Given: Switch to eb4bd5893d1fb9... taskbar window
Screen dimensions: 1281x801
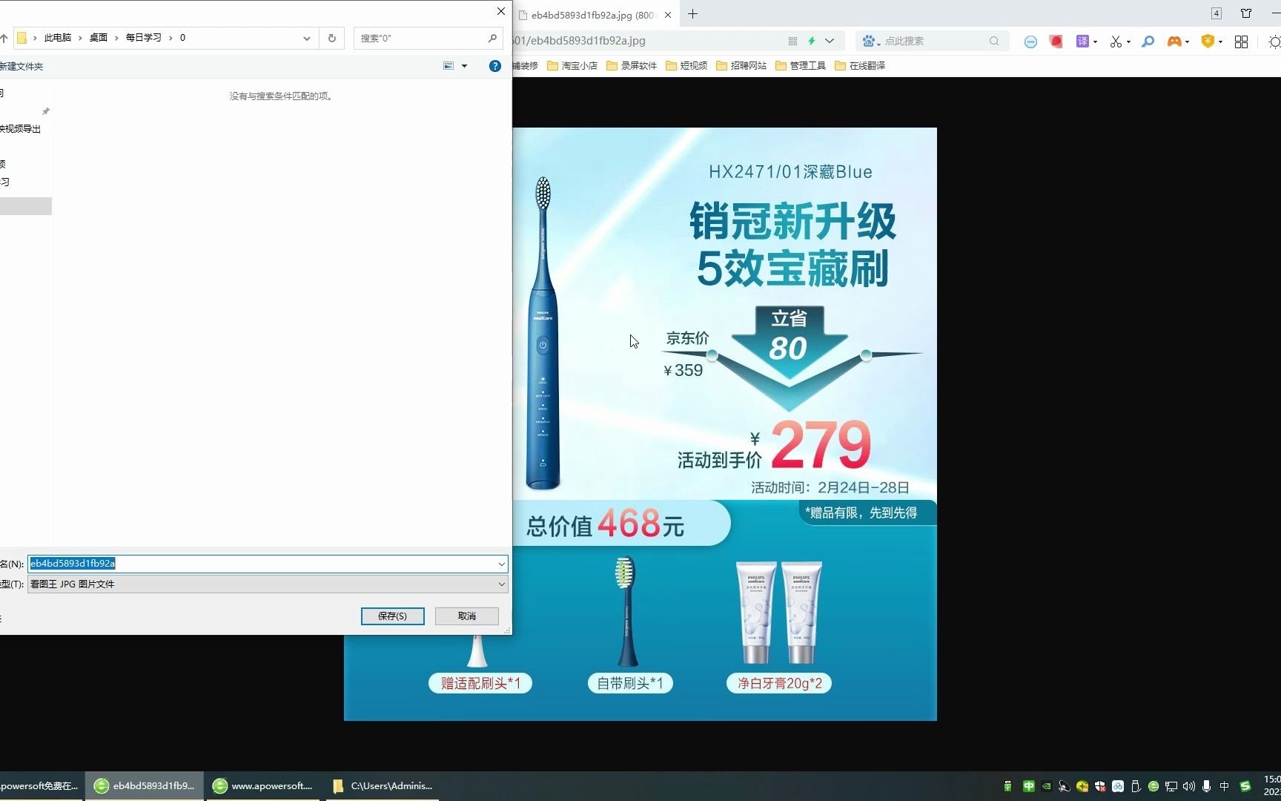Looking at the screenshot, I should tap(145, 786).
